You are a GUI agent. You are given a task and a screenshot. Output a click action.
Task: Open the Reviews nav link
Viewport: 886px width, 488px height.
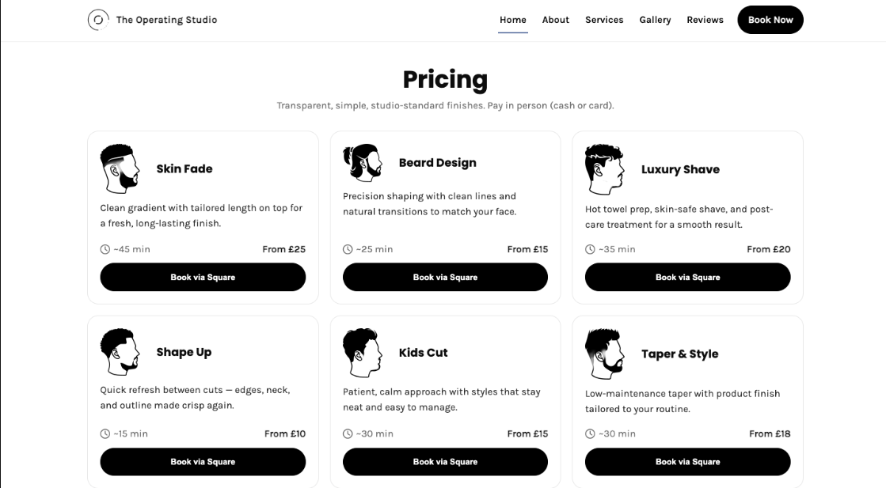point(705,20)
